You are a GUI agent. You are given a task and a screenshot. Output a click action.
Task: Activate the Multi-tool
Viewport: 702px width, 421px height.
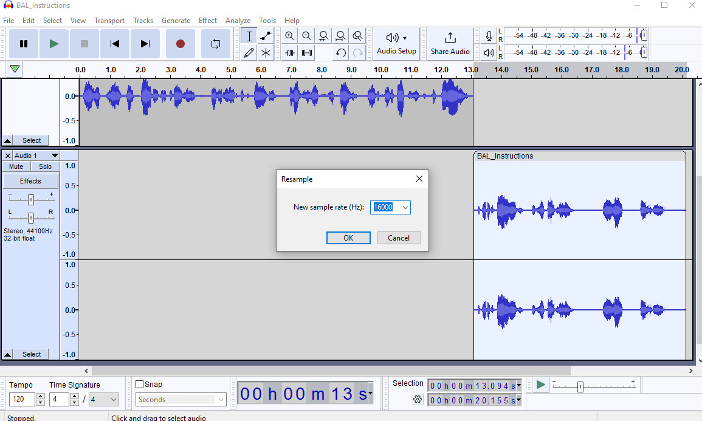coord(266,52)
